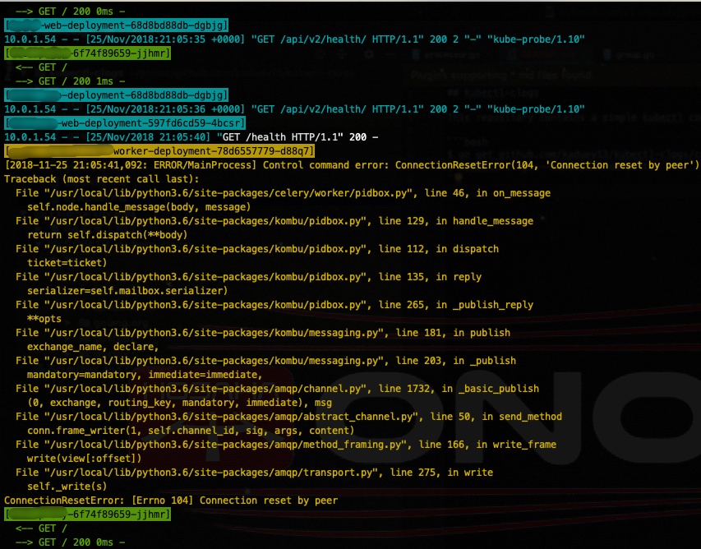
Task: Click the yellow worker-deployment-78d6557779-d88q7 label
Action: [x=159, y=150]
